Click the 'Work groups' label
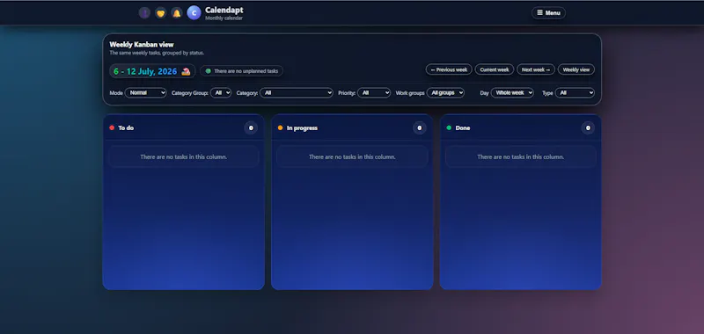Image resolution: width=704 pixels, height=334 pixels. [410, 93]
